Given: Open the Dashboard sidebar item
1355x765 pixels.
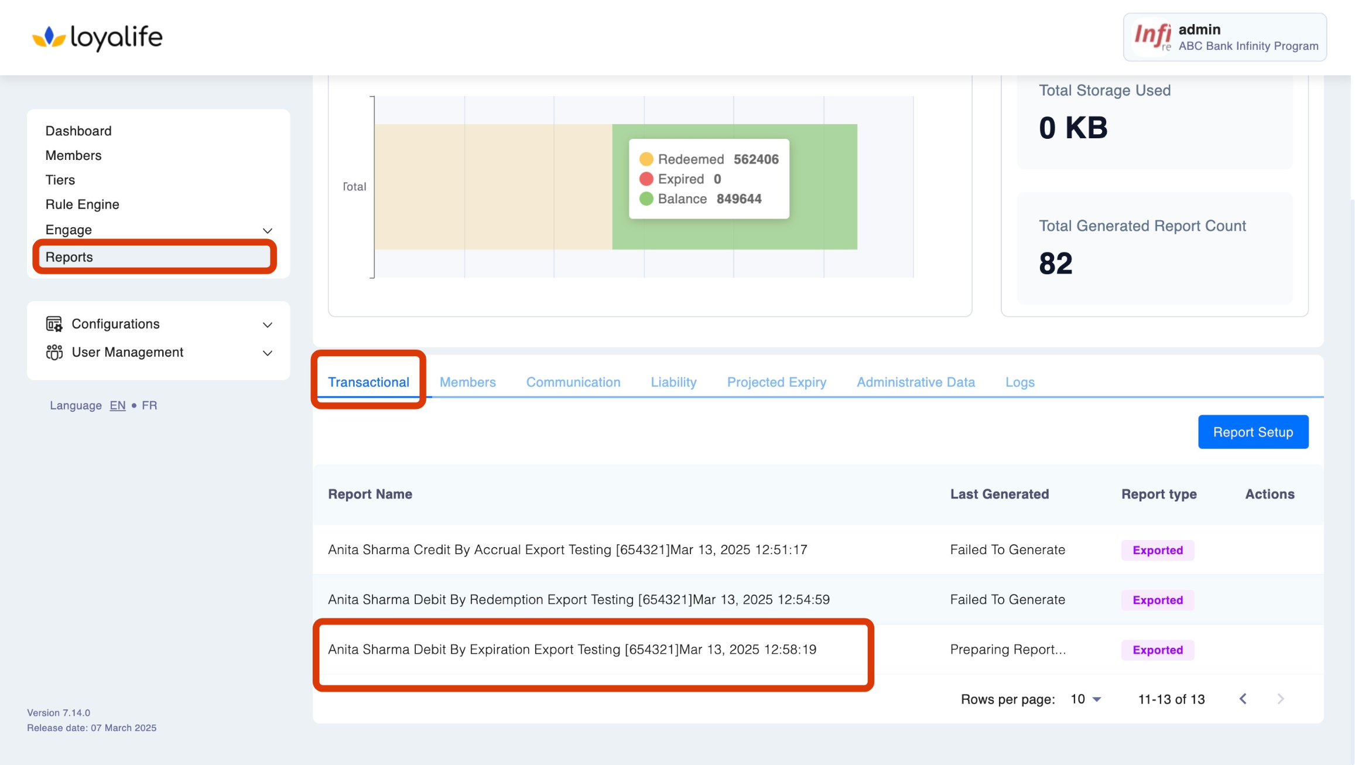Looking at the screenshot, I should point(78,131).
